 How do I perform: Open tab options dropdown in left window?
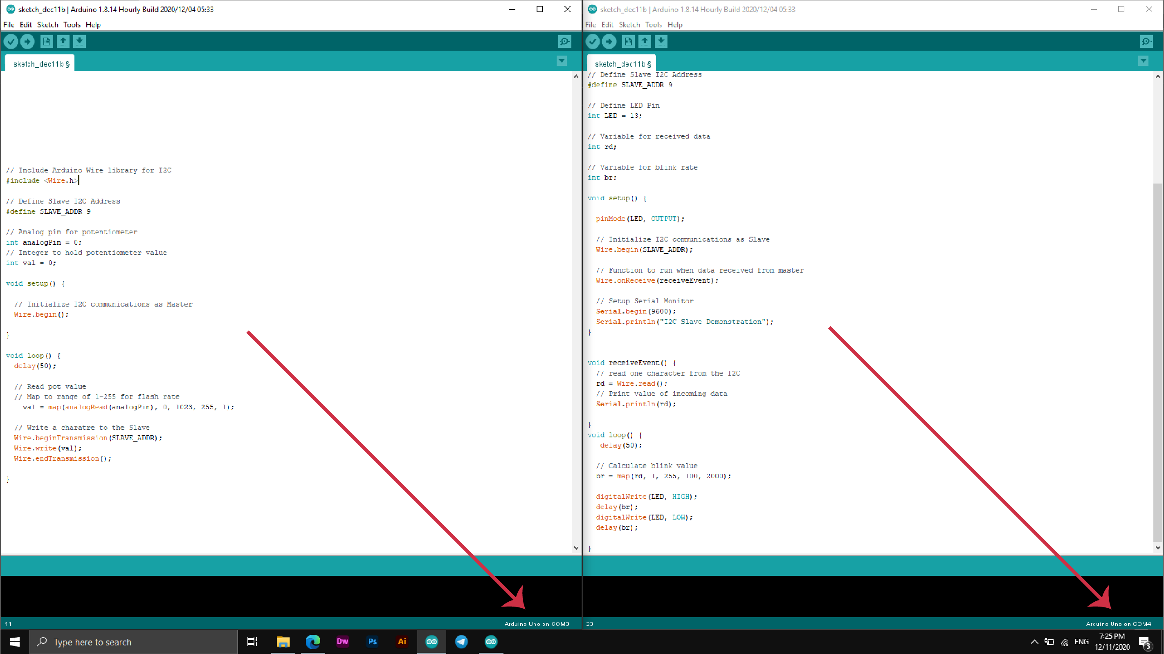pyautogui.click(x=562, y=61)
